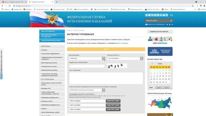
Task: Open the question topic dropdown arrow
Action: coord(142,58)
